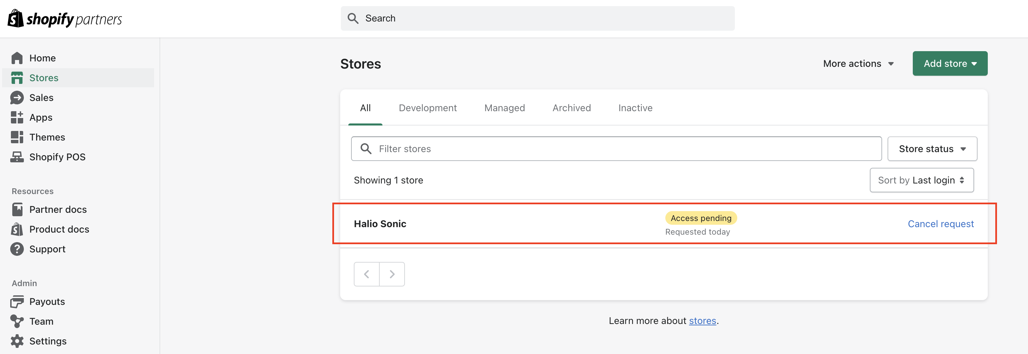Switch to the All tab
Screen dimensions: 1028x354
point(365,108)
